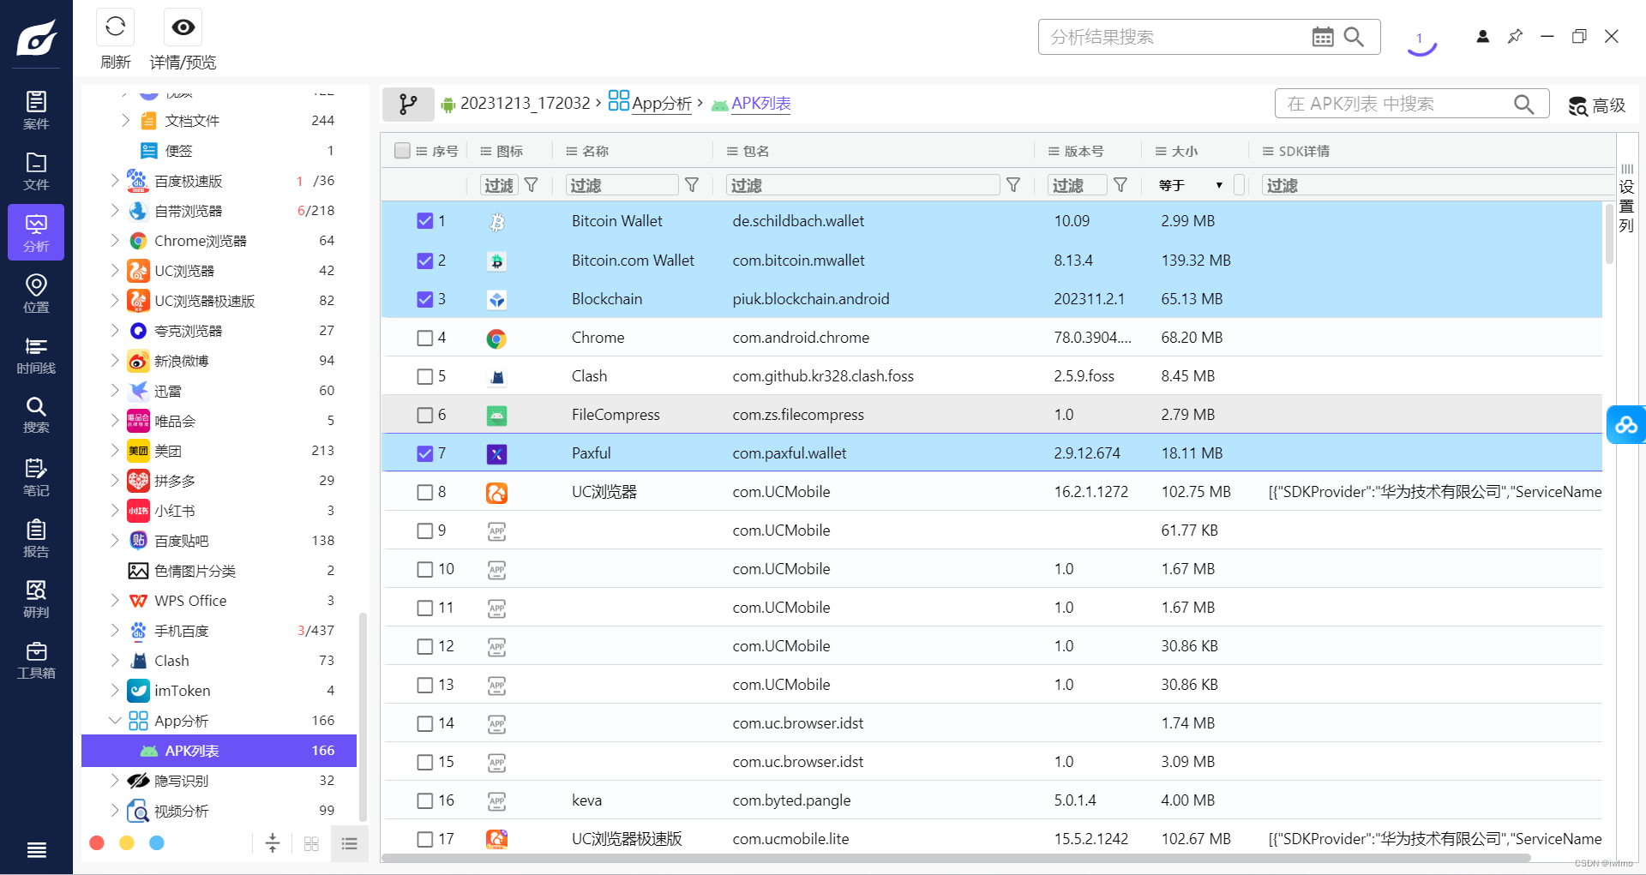
Task: Click the sort-to-top icon in bottom bar
Action: point(273,843)
